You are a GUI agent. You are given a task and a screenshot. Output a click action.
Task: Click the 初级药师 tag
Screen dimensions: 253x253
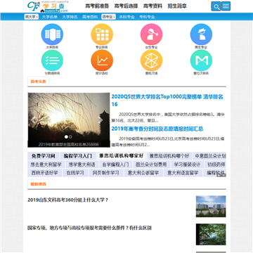pyautogui.click(x=216, y=164)
